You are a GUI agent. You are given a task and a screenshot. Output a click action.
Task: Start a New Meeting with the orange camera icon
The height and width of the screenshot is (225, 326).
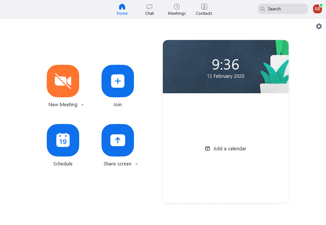pyautogui.click(x=63, y=81)
